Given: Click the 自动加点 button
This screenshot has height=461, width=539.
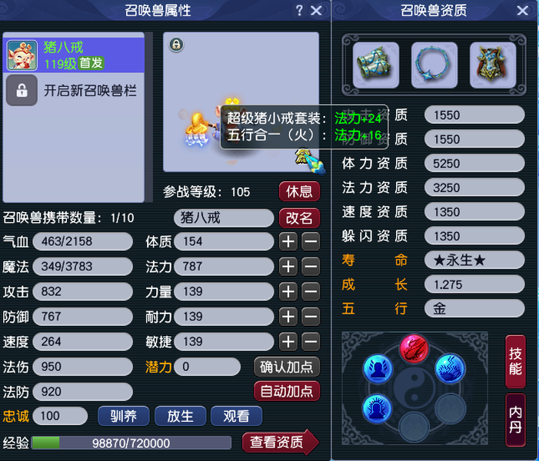Looking at the screenshot, I should point(287,391).
